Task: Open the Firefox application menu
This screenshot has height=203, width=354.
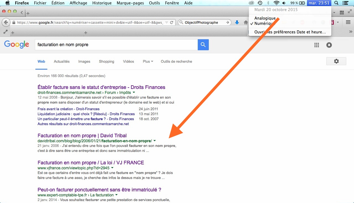Action: 22,3
